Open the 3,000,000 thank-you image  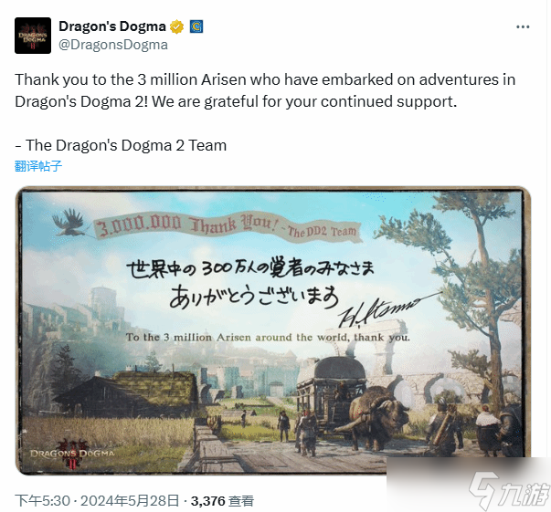[273, 330]
